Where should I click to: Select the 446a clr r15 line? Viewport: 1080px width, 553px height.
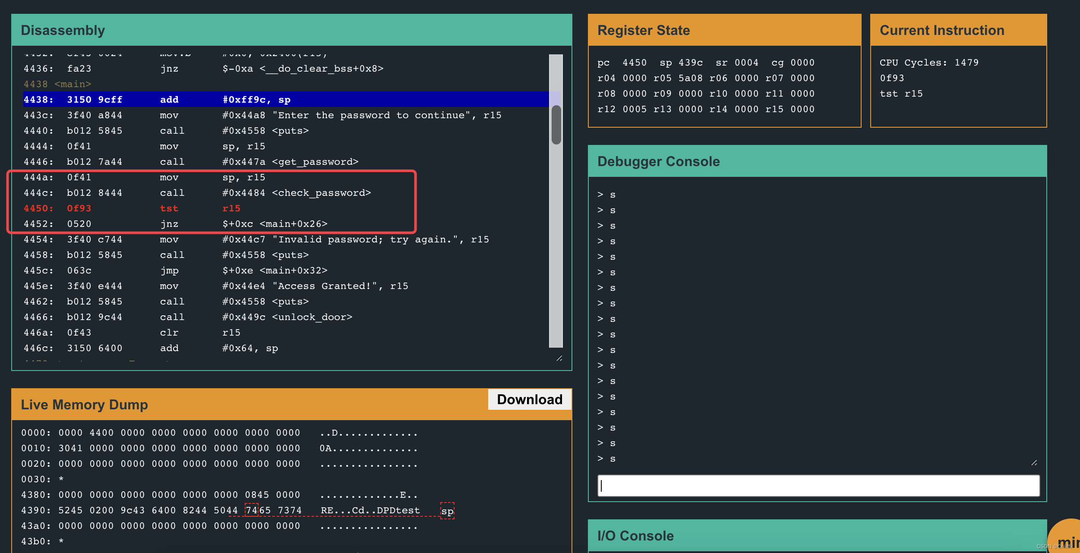(x=132, y=333)
